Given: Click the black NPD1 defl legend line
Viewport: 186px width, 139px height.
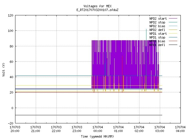Looking at the screenshot, I should 173,45.
